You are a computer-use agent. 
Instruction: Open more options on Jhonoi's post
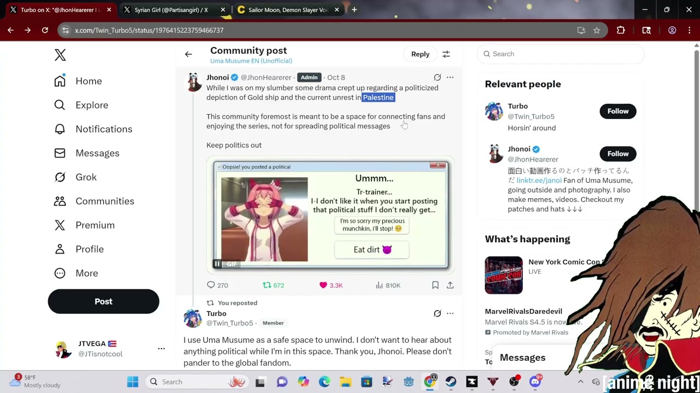pyautogui.click(x=450, y=78)
